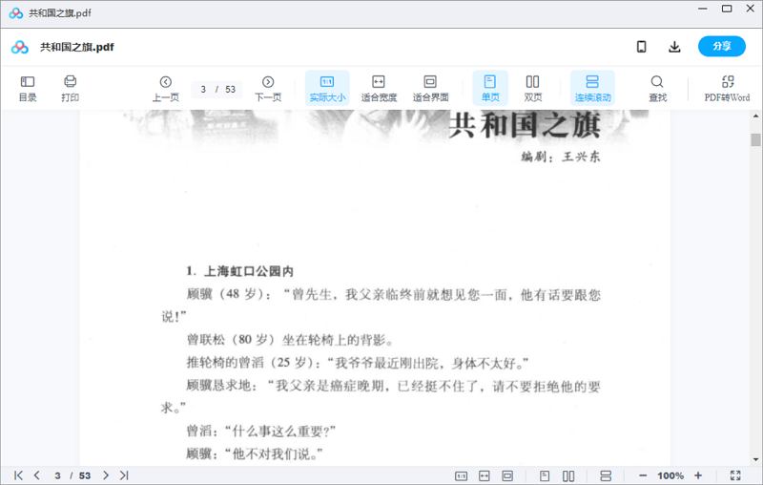
Task: Click zoom out minus in status bar
Action: coord(643,475)
